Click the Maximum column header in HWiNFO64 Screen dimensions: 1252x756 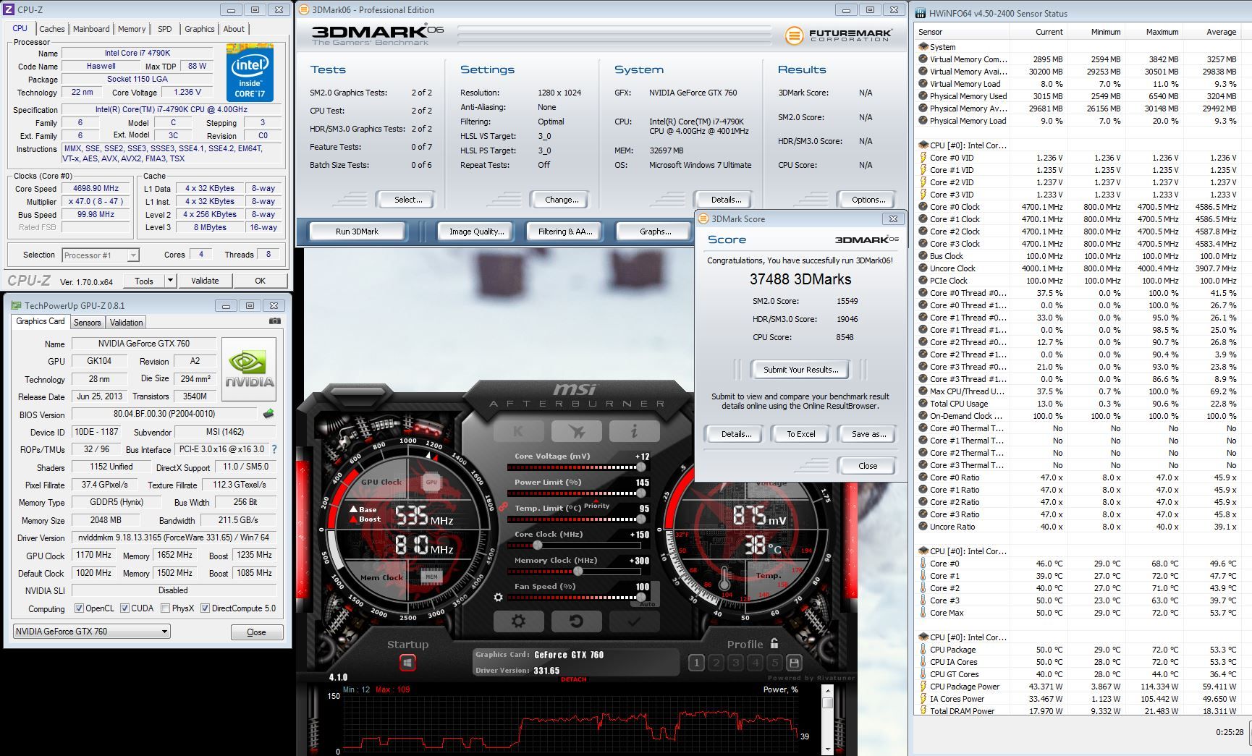(x=1152, y=32)
